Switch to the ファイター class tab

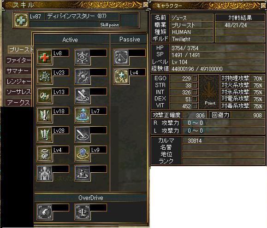click(19, 60)
